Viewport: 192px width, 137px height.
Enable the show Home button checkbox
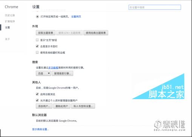coord(37,40)
